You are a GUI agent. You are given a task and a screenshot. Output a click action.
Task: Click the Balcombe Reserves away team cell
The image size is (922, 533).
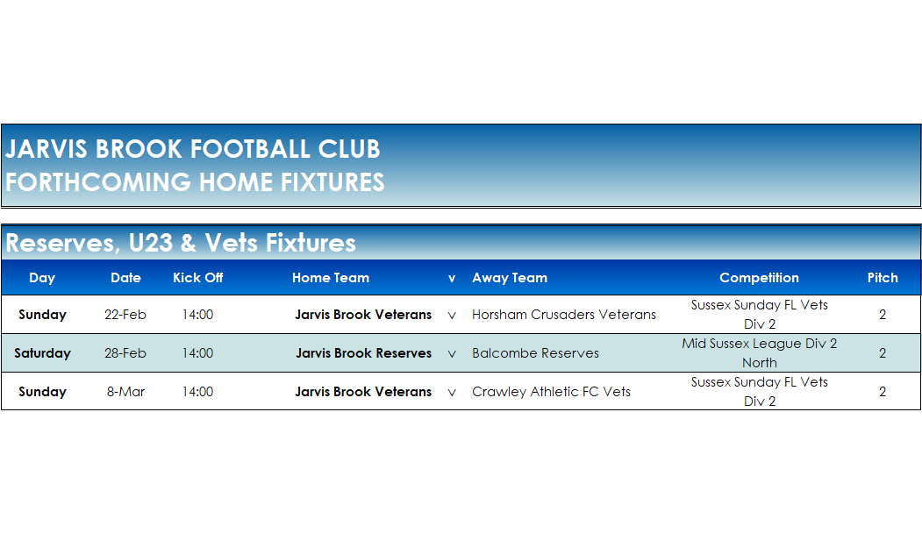pyautogui.click(x=535, y=353)
